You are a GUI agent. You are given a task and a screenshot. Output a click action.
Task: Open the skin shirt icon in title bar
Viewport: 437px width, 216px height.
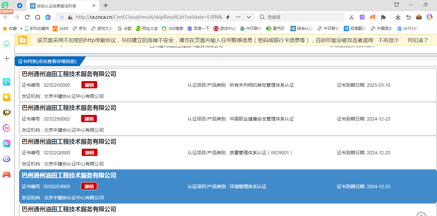point(397,5)
